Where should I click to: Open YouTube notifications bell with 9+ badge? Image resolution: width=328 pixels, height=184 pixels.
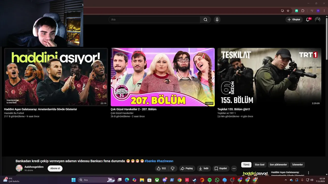click(x=308, y=19)
